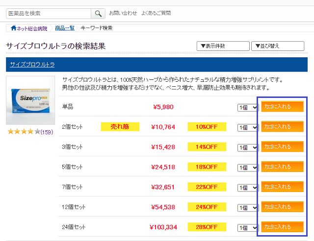The height and width of the screenshot is (241, 314).
Task: Click the 18%OFF badge
Action: point(207,167)
